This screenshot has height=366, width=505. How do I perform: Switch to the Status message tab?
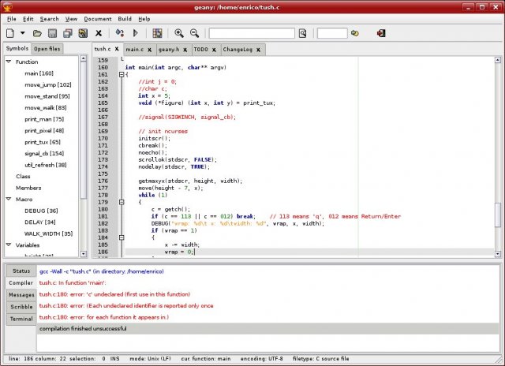21,271
